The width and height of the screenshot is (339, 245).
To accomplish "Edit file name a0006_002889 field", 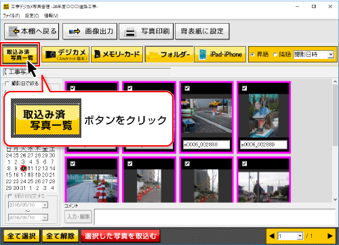I will pyautogui.click(x=264, y=145).
